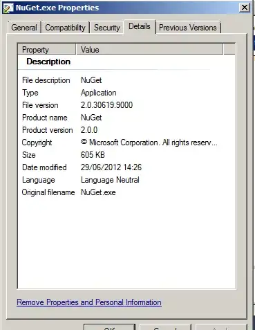Click the Value column header
The width and height of the screenshot is (255, 330).
click(x=149, y=49)
